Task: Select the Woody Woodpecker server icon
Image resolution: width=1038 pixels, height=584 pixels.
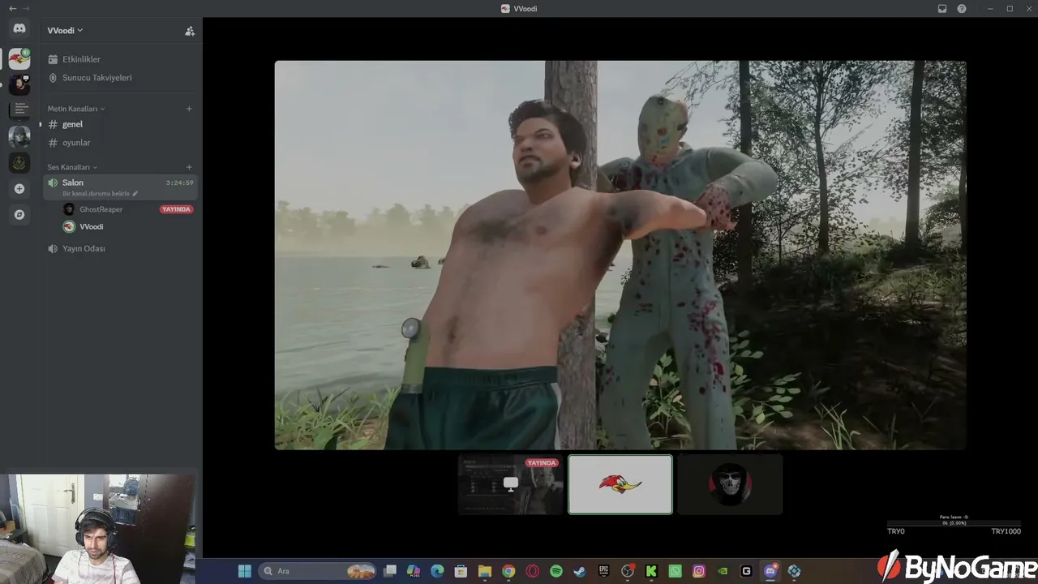Action: tap(19, 58)
